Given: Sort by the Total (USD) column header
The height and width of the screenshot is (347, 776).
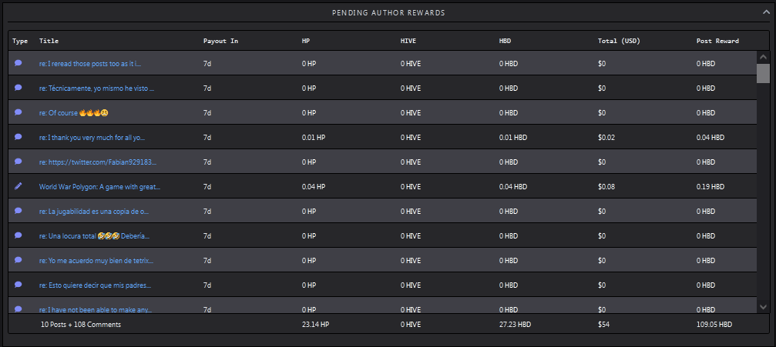Looking at the screenshot, I should point(619,41).
